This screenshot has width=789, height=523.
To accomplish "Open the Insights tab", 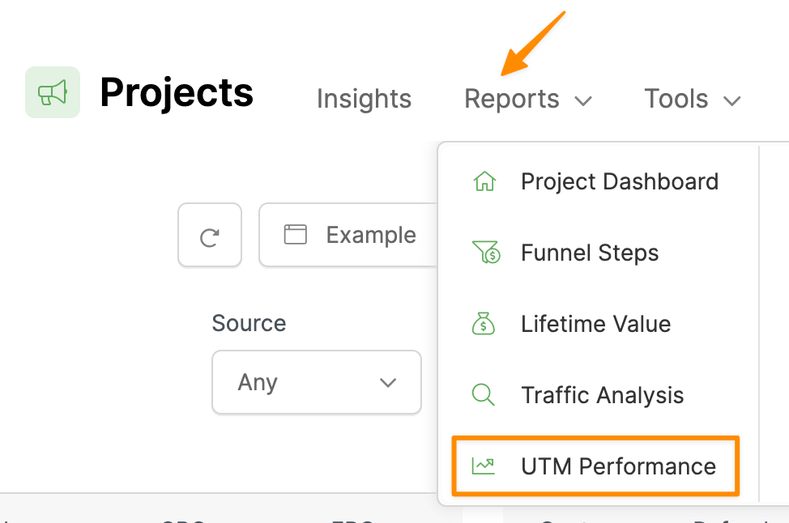I will pos(364,100).
